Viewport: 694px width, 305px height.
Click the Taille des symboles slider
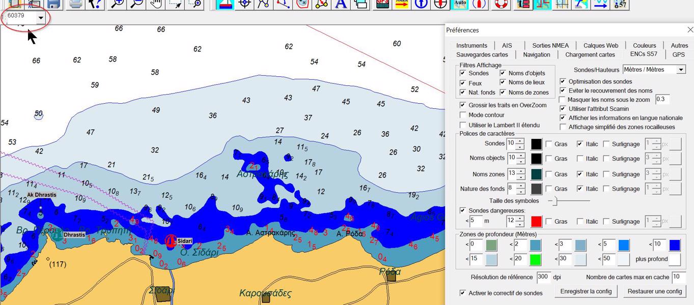pyautogui.click(x=569, y=201)
